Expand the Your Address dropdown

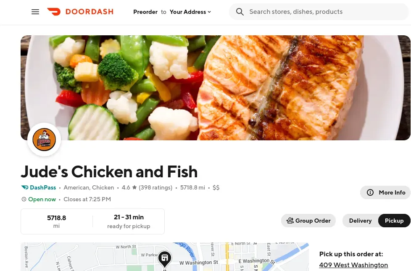coord(190,12)
